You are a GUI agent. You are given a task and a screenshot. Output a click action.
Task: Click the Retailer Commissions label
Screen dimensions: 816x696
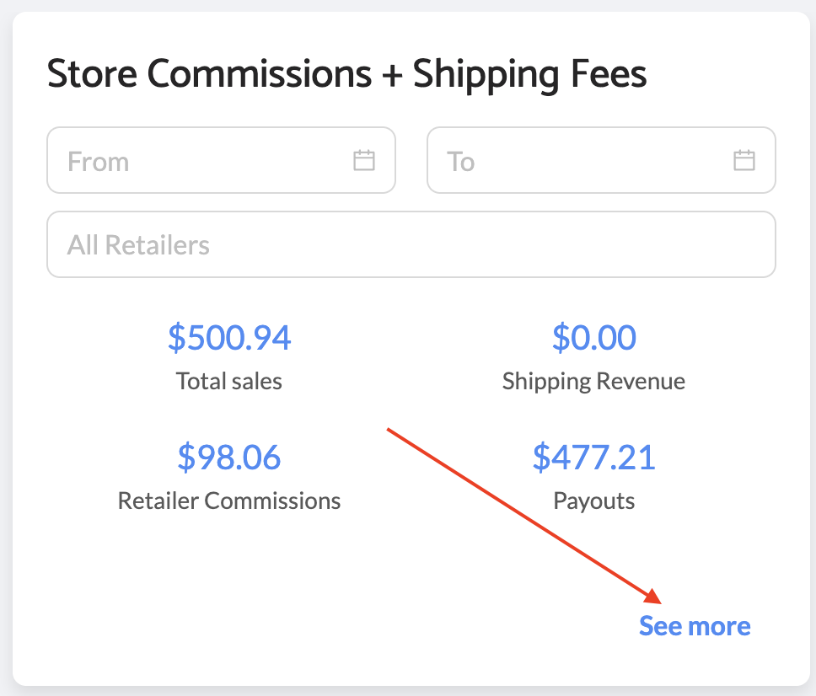[229, 501]
